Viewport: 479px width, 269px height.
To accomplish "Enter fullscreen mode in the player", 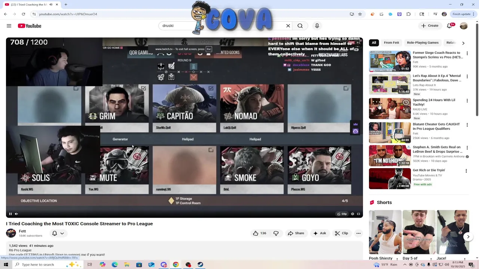I will [359, 214].
